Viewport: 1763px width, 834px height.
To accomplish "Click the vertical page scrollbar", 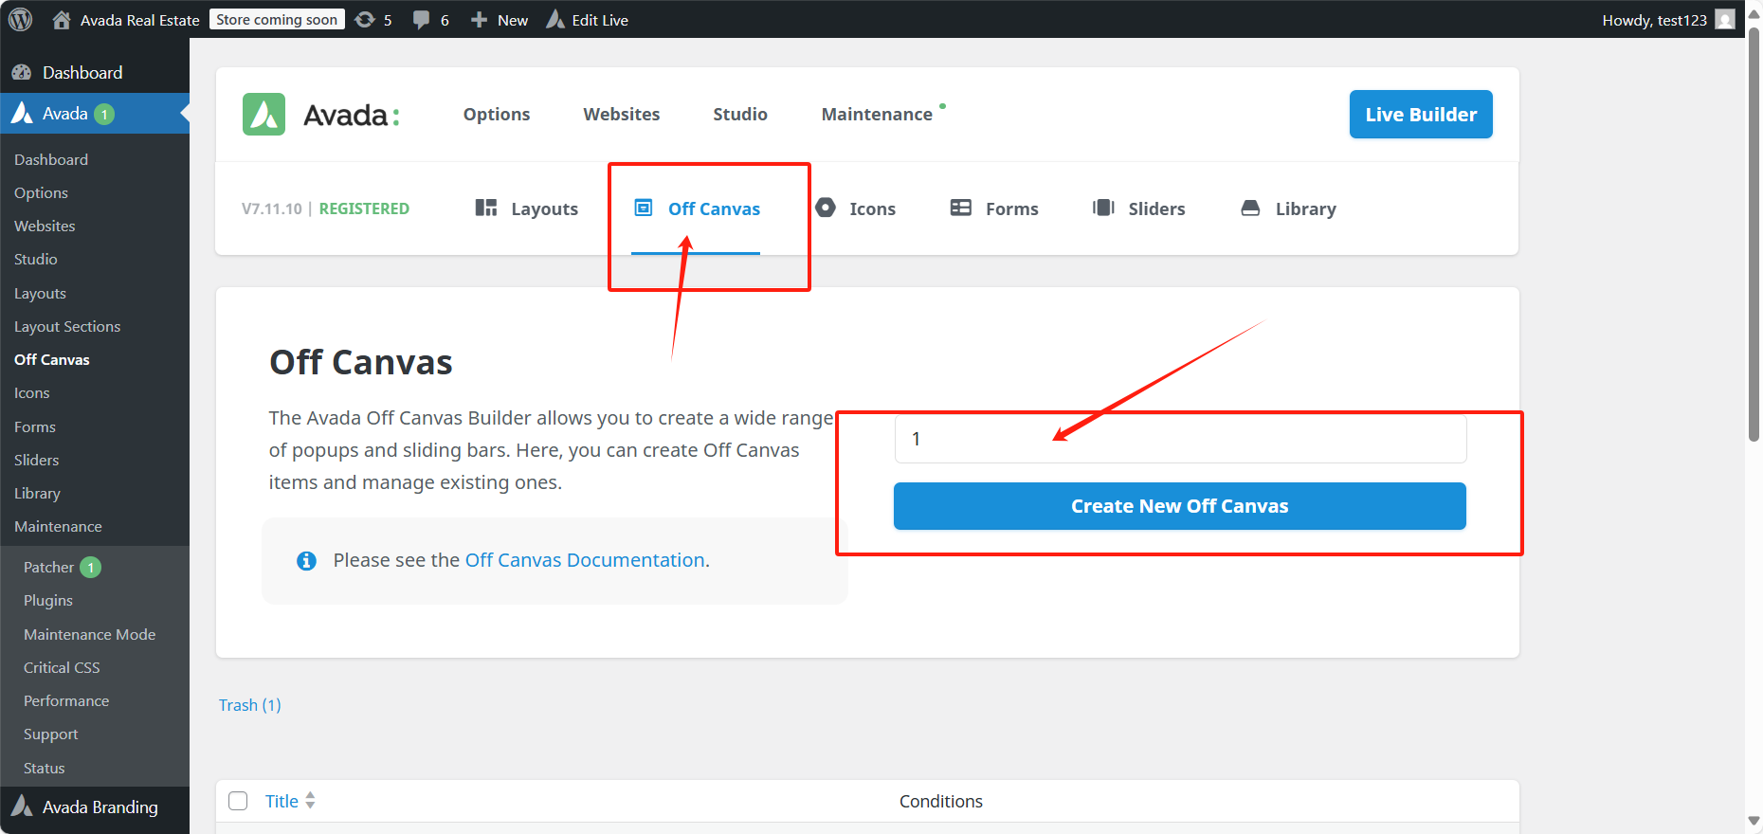I will [x=1754, y=237].
